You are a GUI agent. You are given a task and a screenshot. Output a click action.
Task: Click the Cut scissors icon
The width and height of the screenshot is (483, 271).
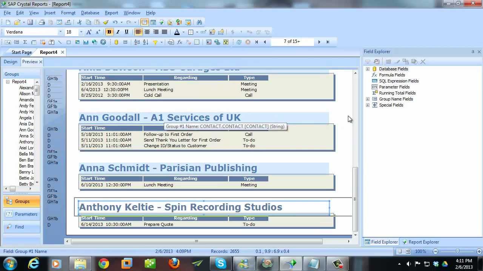pos(79,22)
